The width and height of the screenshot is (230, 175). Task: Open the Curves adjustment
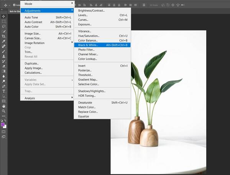tap(102, 20)
